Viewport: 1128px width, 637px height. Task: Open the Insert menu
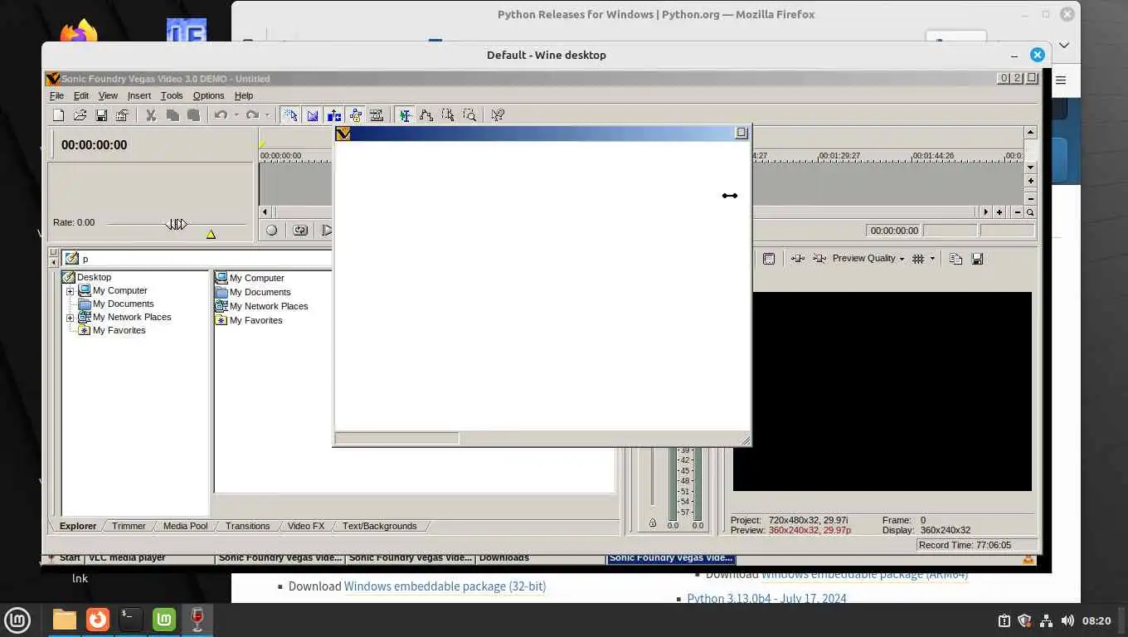(139, 96)
